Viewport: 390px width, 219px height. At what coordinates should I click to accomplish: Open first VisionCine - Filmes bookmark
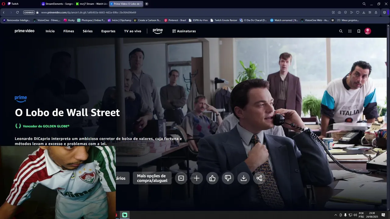point(47,20)
